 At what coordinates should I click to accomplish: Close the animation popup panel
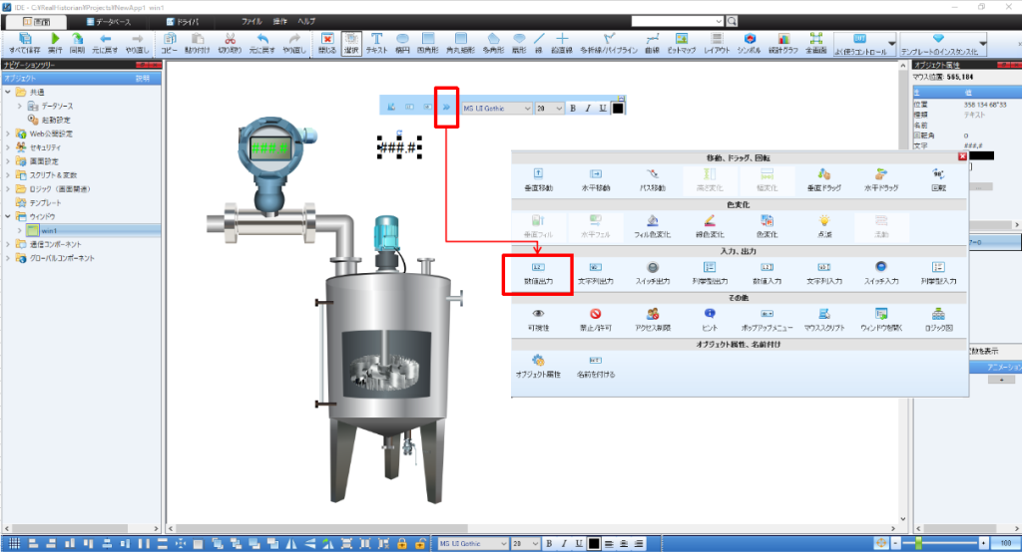click(x=962, y=156)
